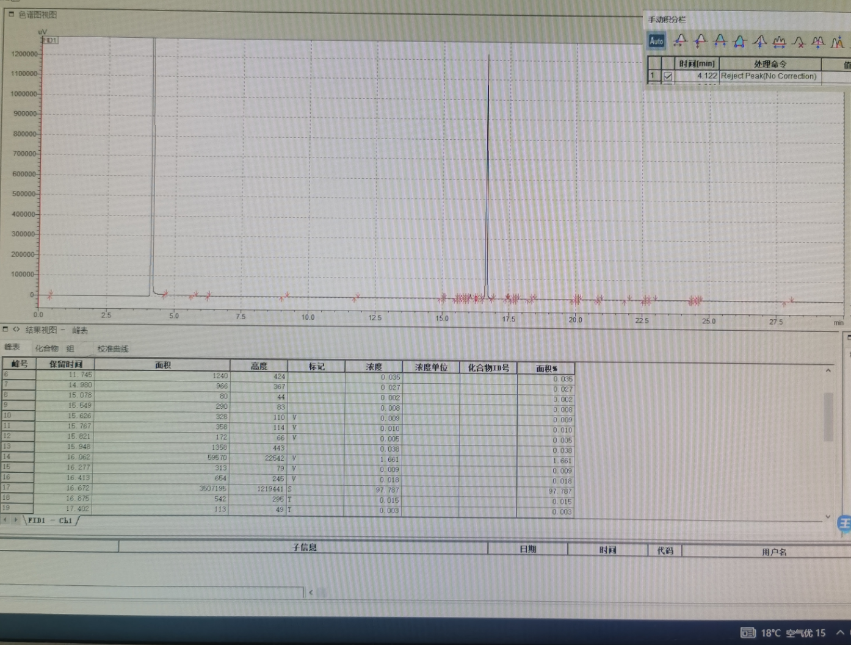Image resolution: width=851 pixels, height=645 pixels.
Task: Click results table scroll down arrow
Action: 828,516
